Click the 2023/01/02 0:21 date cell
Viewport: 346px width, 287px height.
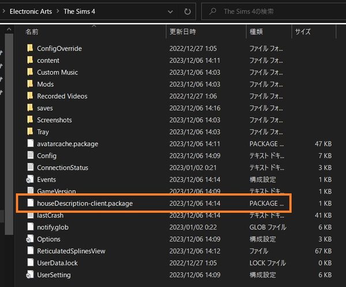tap(193, 167)
